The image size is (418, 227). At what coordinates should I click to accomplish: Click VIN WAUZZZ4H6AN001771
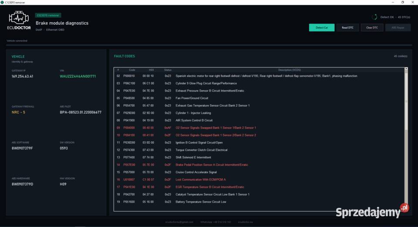coord(78,76)
